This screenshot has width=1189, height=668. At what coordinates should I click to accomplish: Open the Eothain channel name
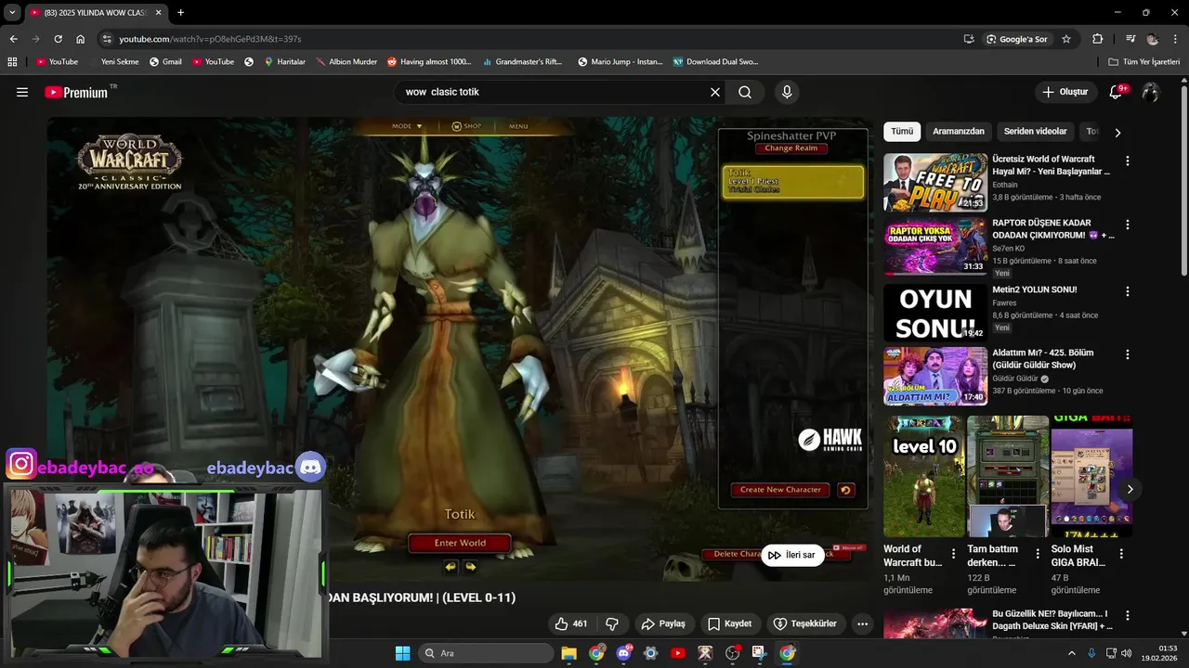(x=1004, y=185)
